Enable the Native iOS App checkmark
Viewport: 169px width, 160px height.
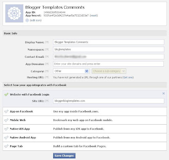coord(6,129)
